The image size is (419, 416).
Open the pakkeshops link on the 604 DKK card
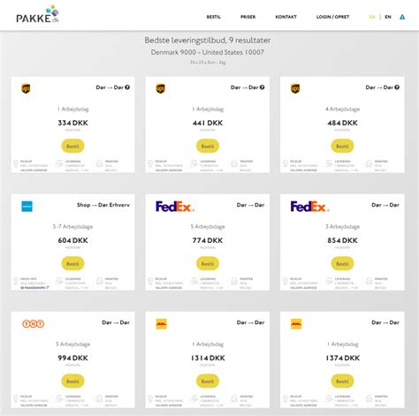click(34, 288)
